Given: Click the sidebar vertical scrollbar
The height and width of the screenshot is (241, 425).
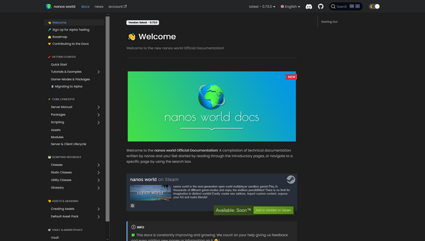Looking at the screenshot, I should coord(108,119).
